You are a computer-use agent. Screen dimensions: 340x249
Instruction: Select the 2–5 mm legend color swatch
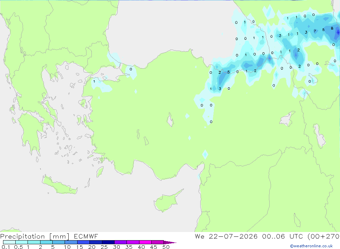[46, 242]
